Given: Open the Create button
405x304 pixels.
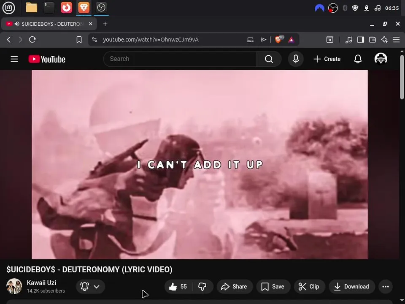Looking at the screenshot, I should [327, 59].
